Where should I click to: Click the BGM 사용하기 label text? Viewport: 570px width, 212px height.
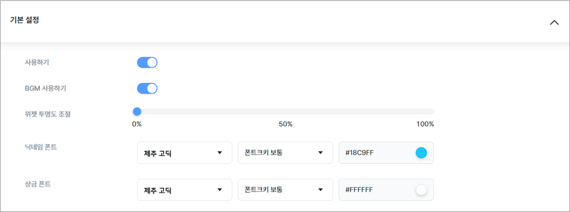49,88
